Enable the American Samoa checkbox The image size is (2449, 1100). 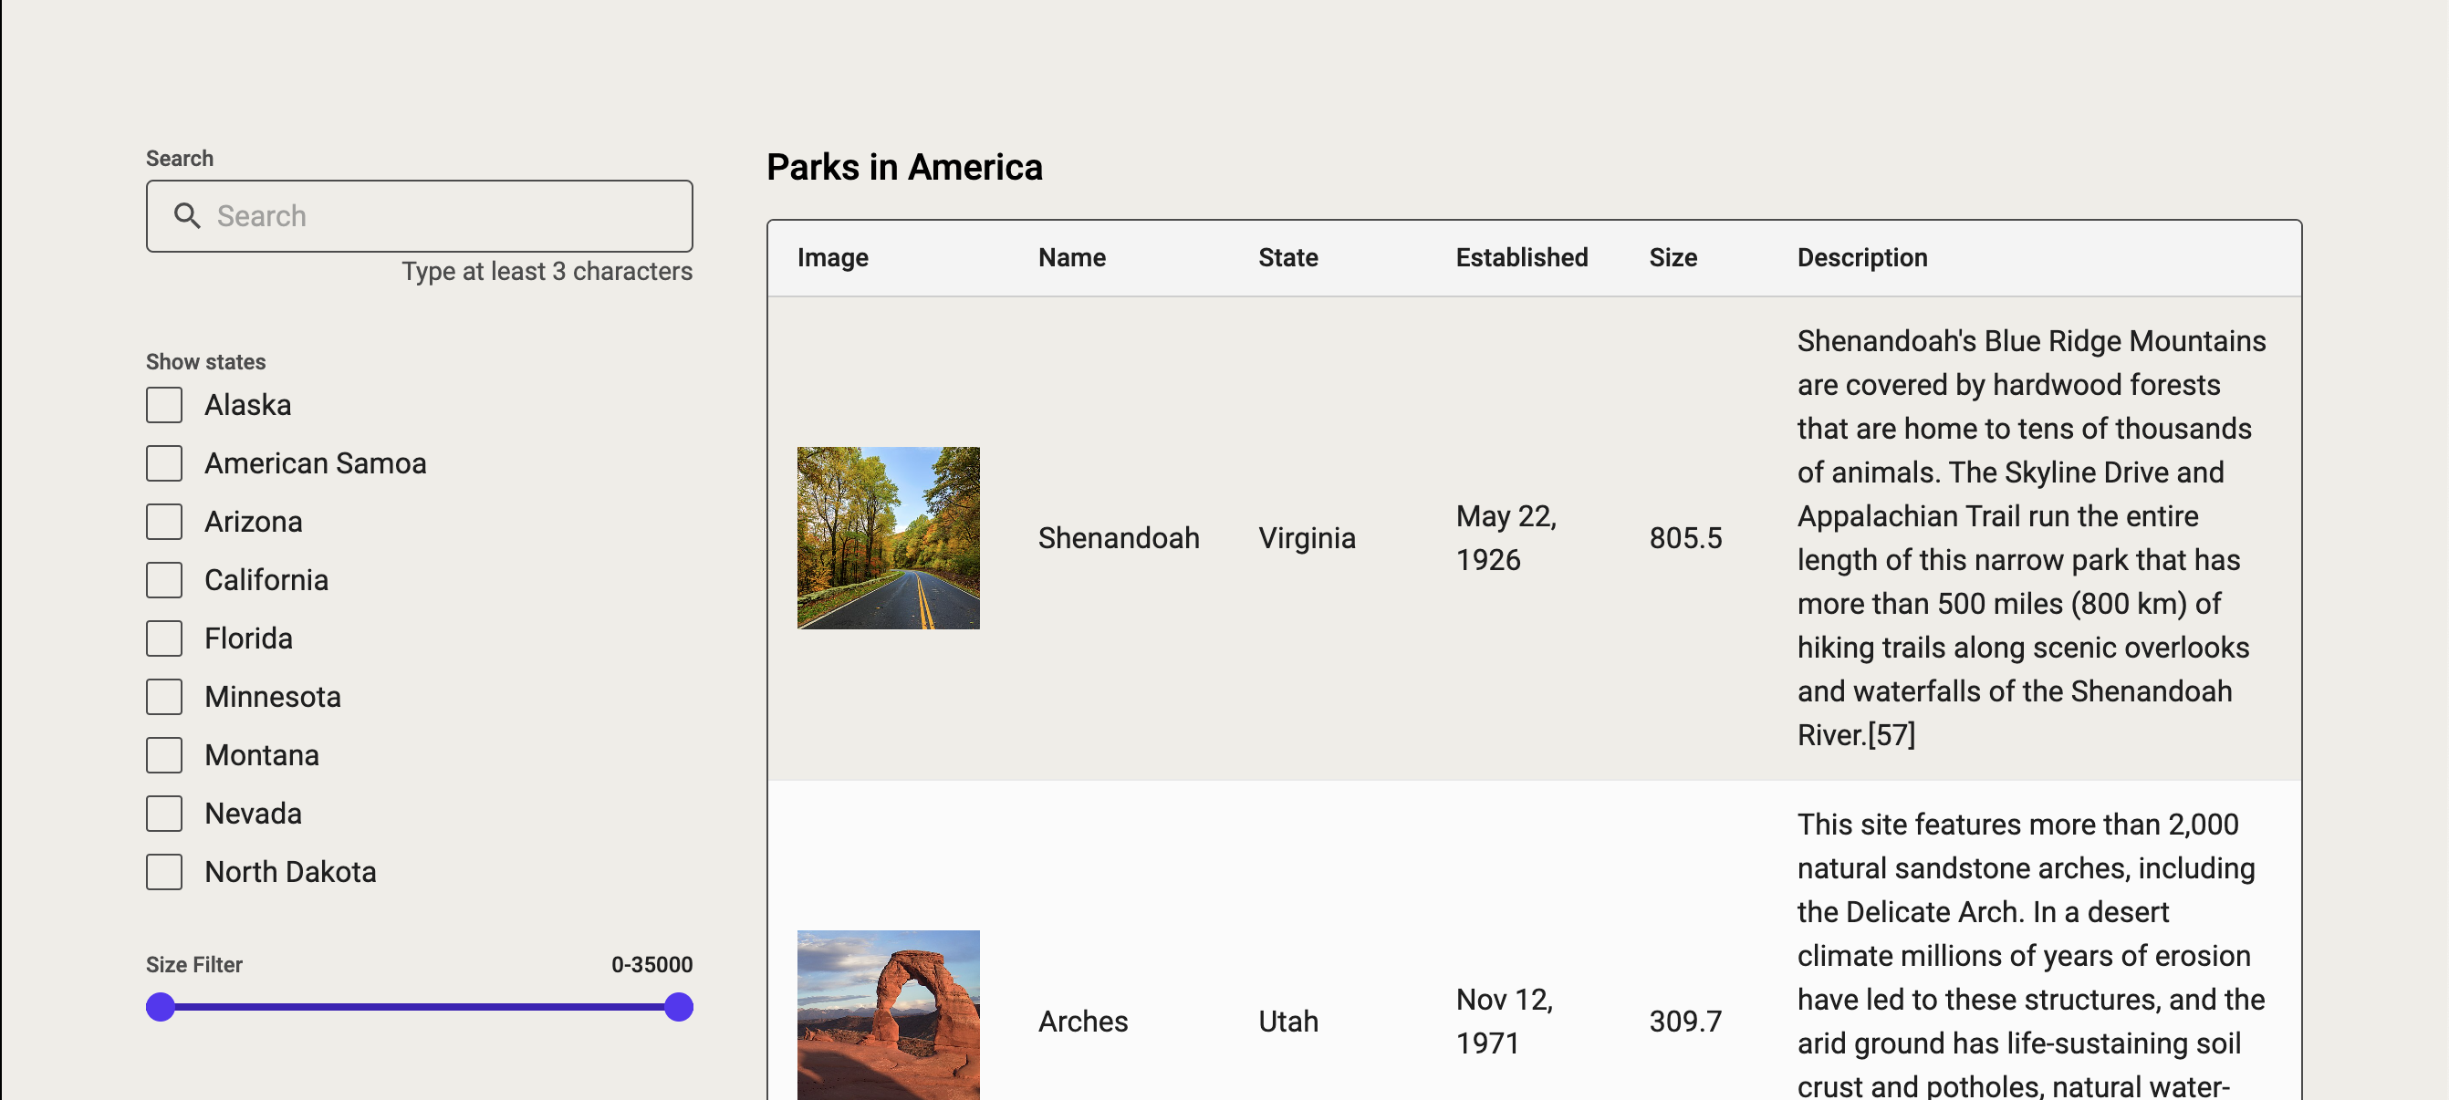(164, 463)
